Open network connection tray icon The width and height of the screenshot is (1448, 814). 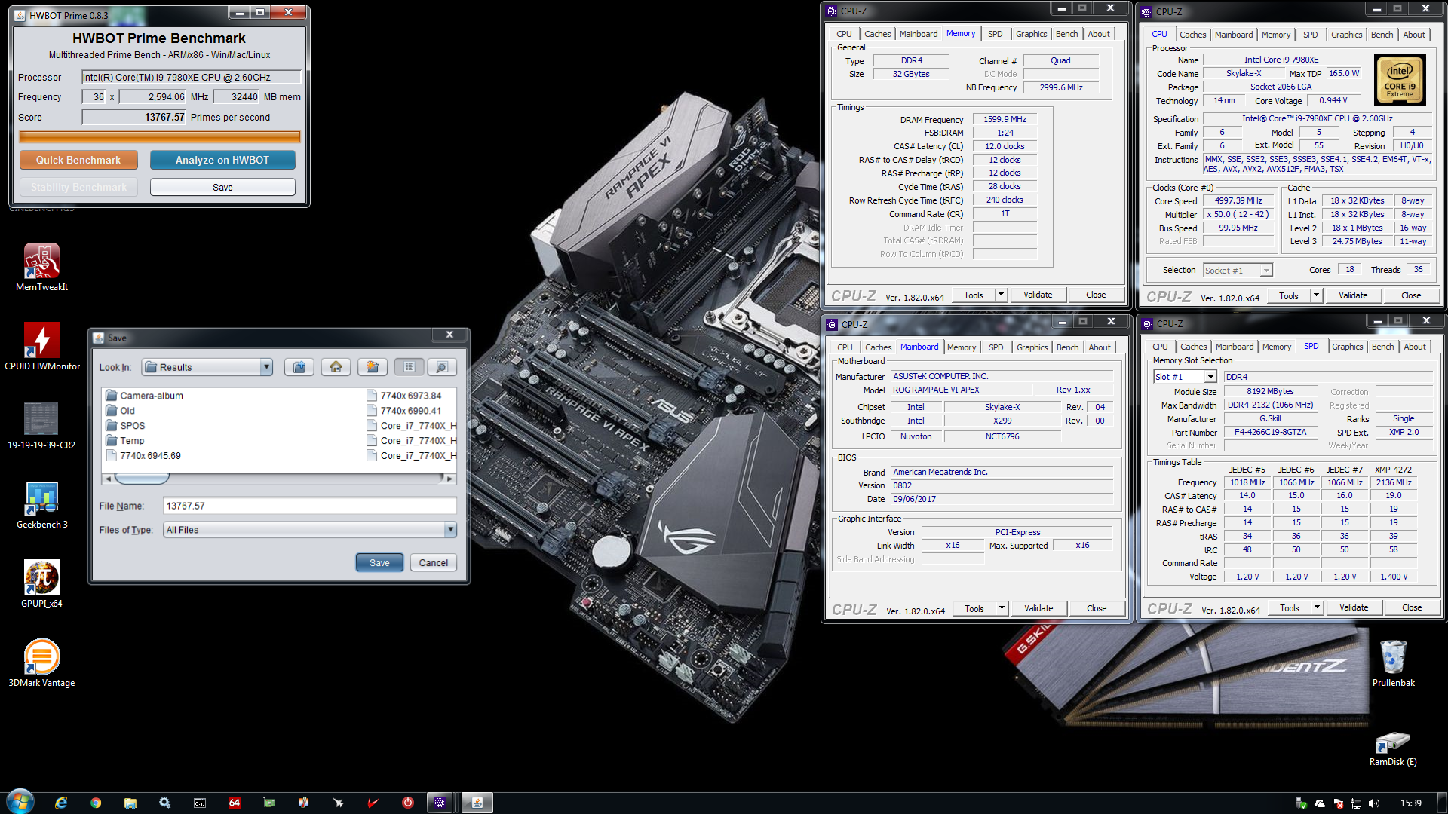1356,803
